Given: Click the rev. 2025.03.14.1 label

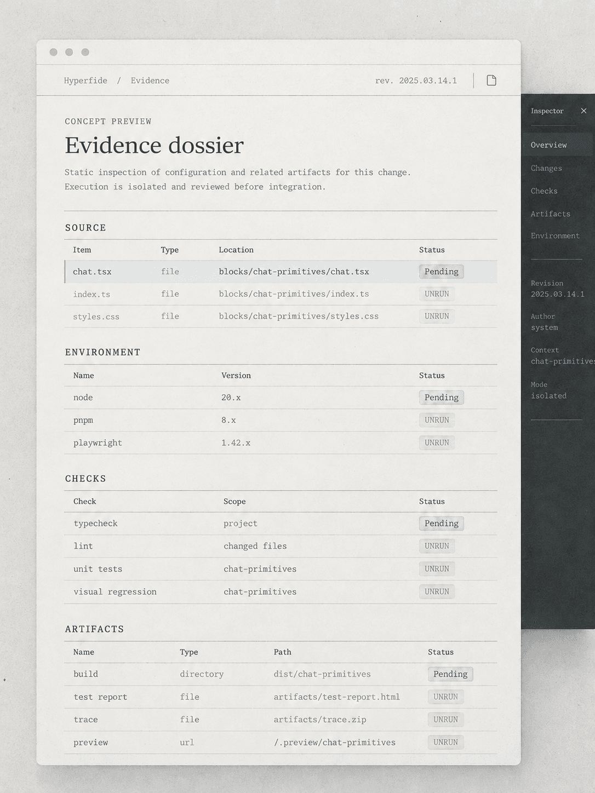Looking at the screenshot, I should click(x=416, y=81).
